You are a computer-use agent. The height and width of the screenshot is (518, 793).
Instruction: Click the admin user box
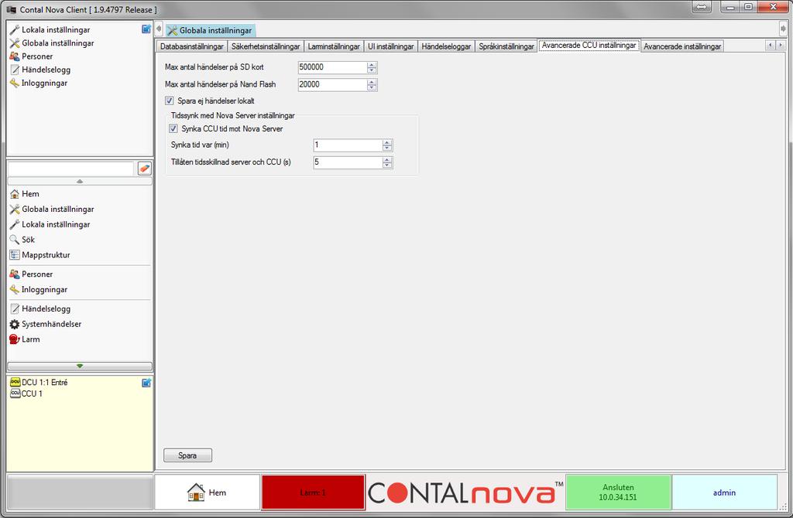pyautogui.click(x=724, y=492)
